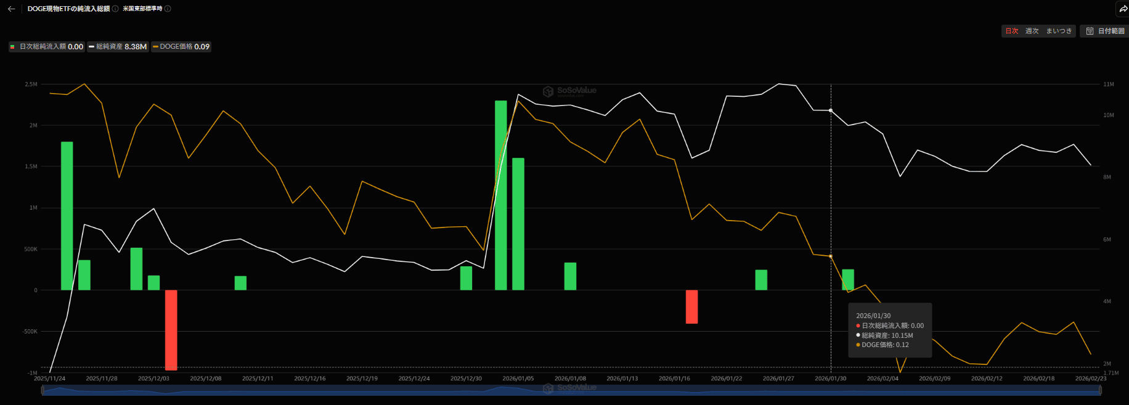Screen dimensions: 1129x405
Task: Click the tallest green inflow bar
Action: coord(500,195)
